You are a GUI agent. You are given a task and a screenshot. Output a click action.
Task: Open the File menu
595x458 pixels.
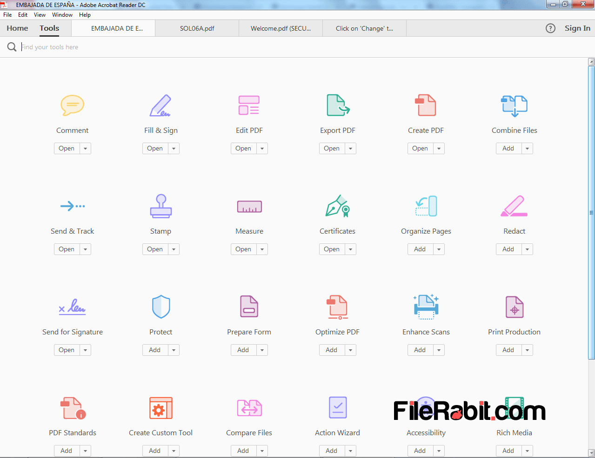pos(7,15)
